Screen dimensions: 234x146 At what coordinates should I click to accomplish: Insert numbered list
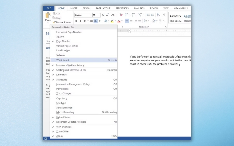click(x=134, y=15)
